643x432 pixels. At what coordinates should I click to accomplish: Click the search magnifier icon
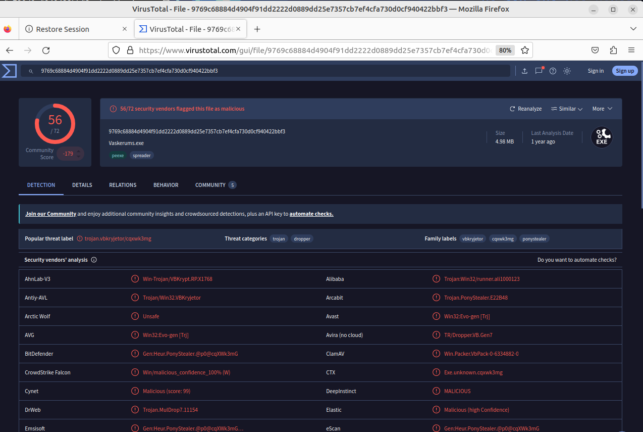31,71
